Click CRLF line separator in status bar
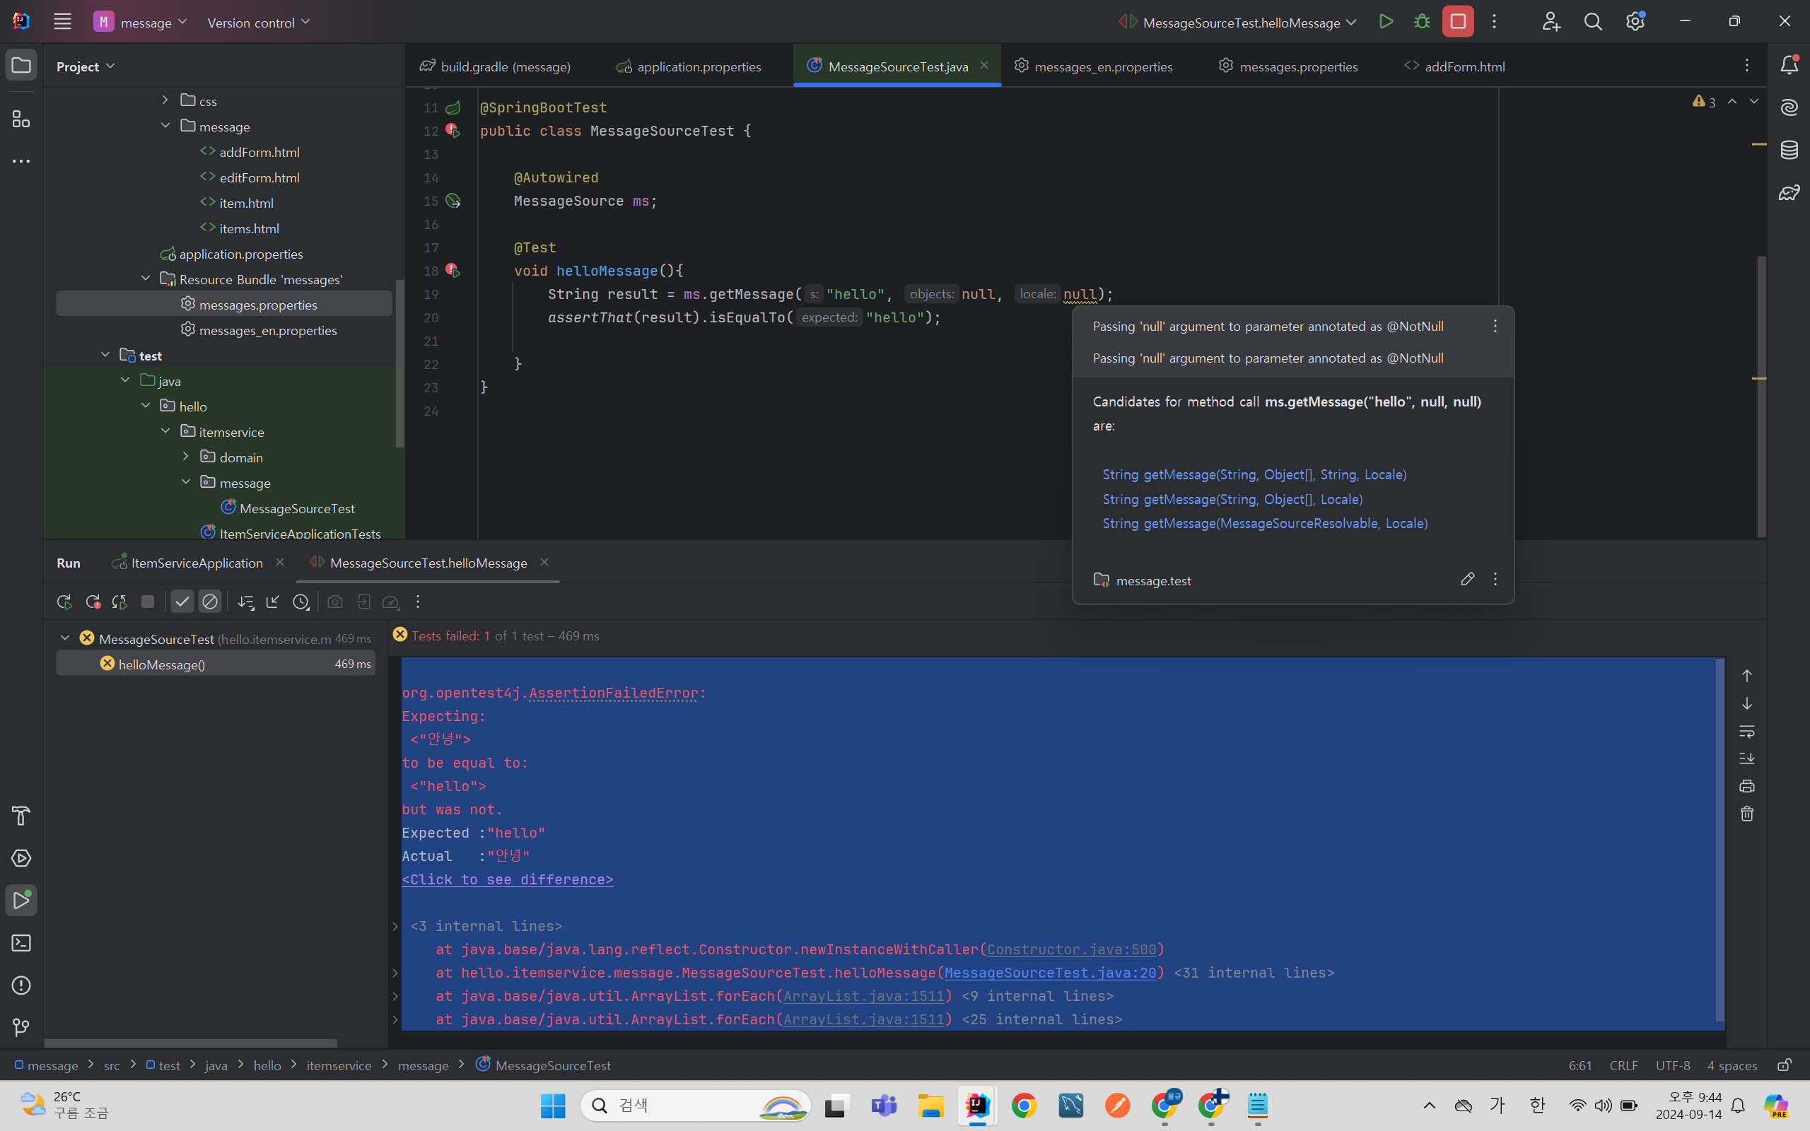1810x1131 pixels. tap(1623, 1065)
